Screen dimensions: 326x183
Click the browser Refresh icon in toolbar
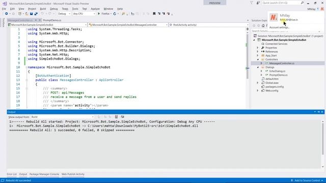tap(115, 14)
